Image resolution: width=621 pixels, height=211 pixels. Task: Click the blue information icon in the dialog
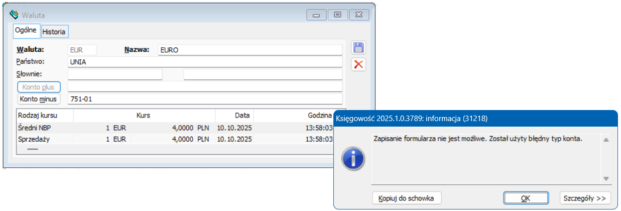point(352,159)
